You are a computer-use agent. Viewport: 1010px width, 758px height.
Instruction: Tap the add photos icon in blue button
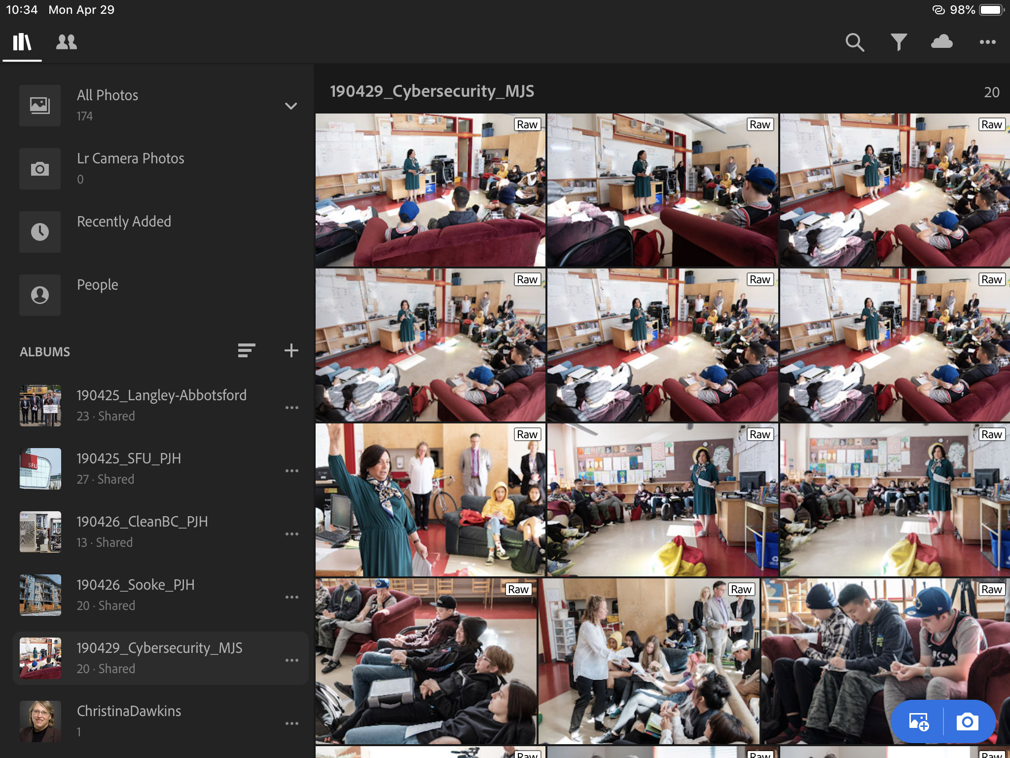click(918, 721)
